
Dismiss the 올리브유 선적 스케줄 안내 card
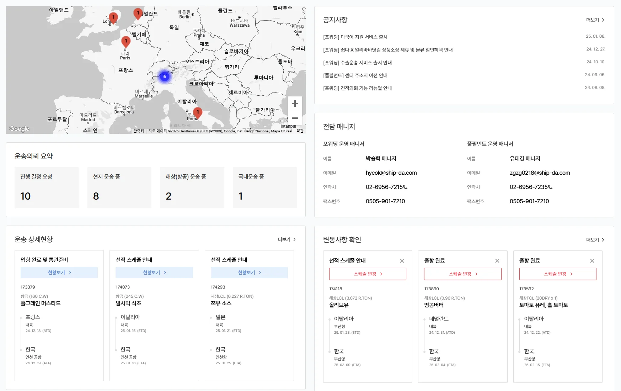402,261
